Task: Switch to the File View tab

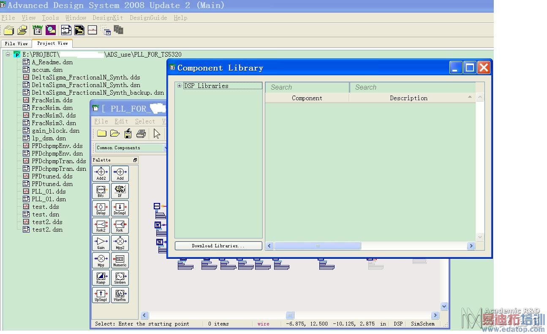Action: coord(16,44)
